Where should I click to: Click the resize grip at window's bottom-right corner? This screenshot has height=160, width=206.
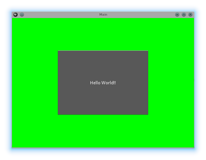(x=194, y=147)
